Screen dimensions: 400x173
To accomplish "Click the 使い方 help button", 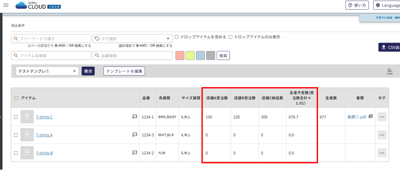I will pos(357,5).
